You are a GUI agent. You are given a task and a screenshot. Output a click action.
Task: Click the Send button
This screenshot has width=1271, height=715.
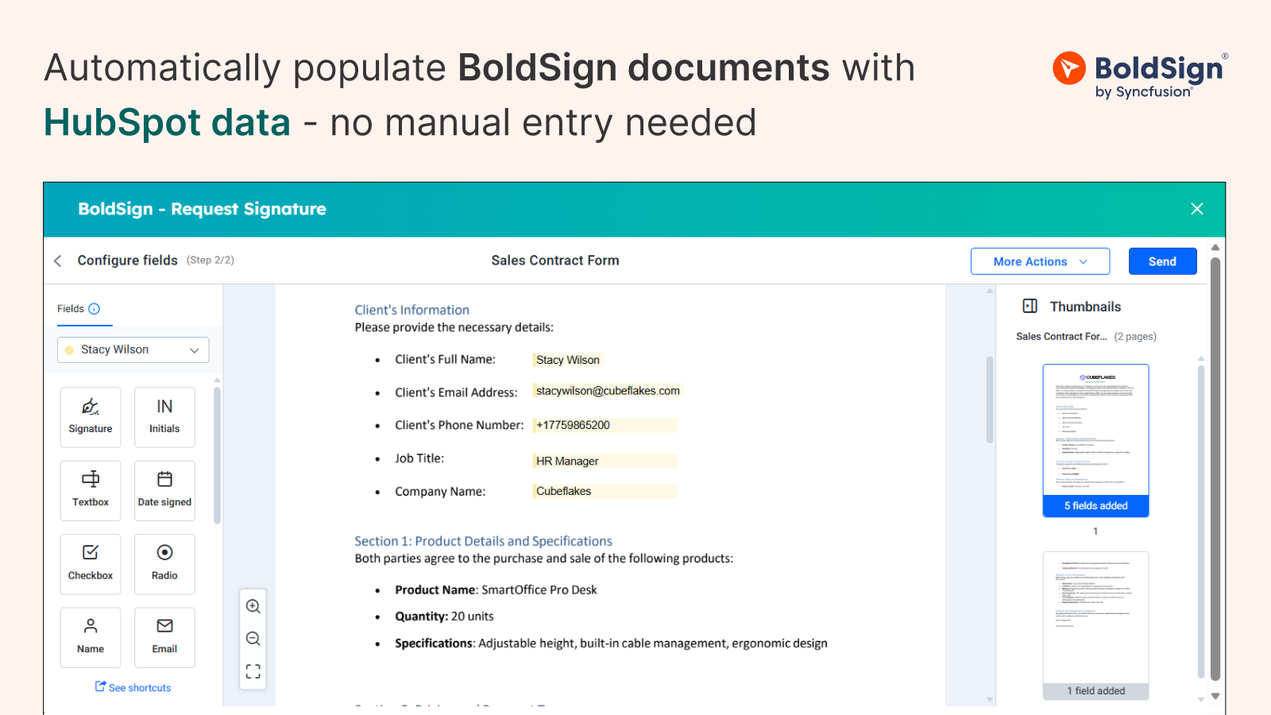coord(1162,261)
